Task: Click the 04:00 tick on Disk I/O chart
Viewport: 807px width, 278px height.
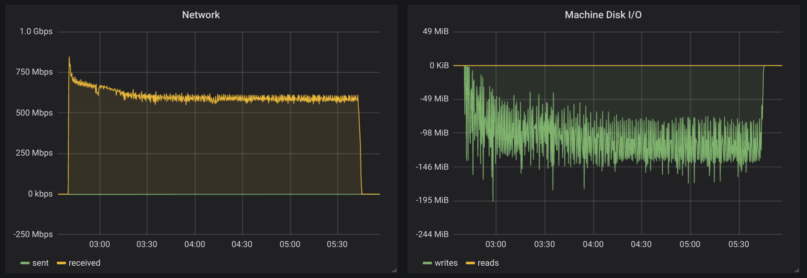Action: (593, 244)
